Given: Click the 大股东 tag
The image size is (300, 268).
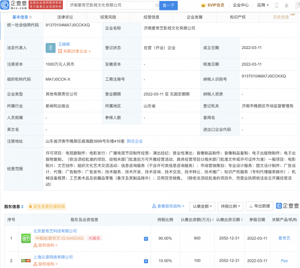Looking at the screenshot, I should pos(94,238).
